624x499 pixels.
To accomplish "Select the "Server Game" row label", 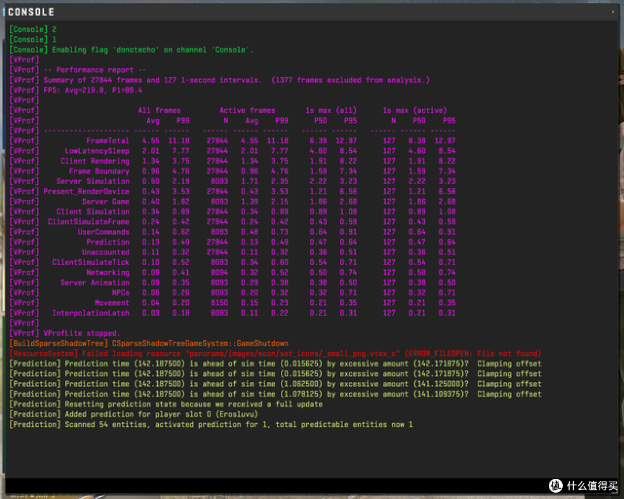I will pos(106,202).
